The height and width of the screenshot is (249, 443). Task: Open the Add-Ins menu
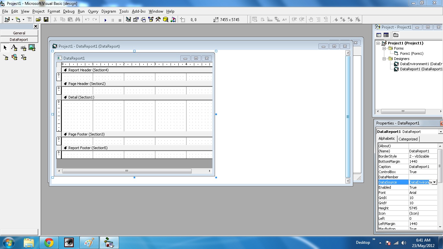click(x=138, y=11)
